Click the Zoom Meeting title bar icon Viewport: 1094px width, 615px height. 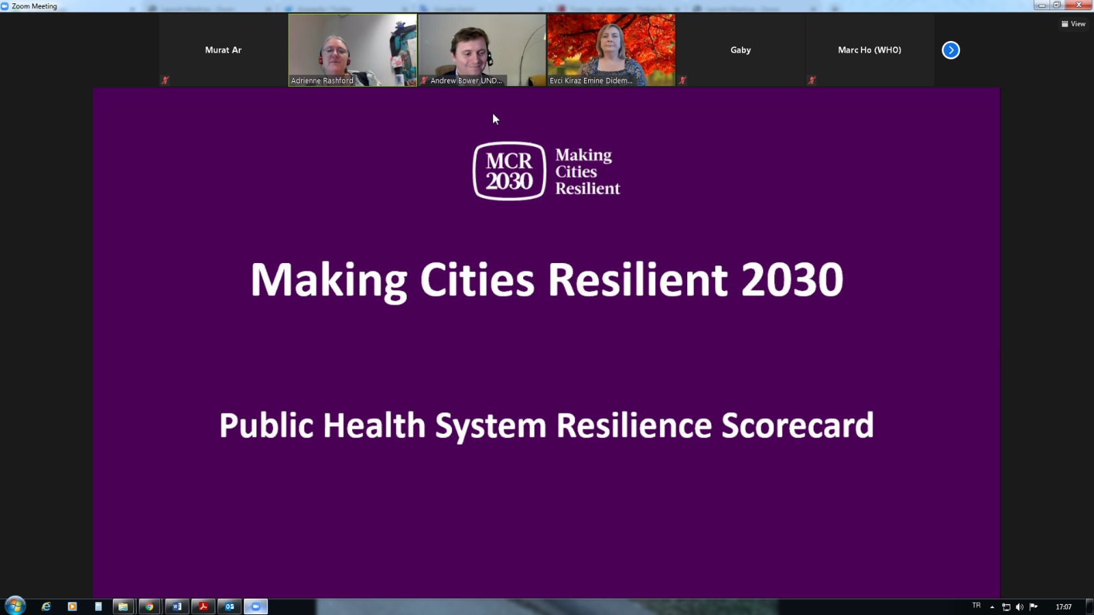point(5,6)
